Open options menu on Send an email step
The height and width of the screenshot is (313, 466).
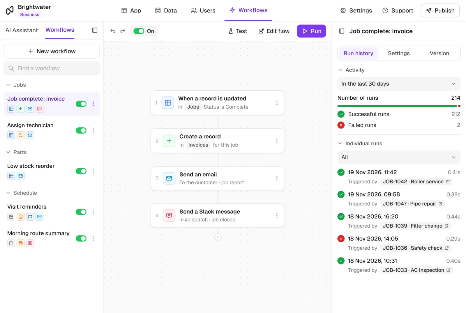click(x=277, y=178)
